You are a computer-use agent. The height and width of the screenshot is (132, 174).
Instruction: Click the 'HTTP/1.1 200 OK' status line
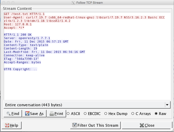18,35
